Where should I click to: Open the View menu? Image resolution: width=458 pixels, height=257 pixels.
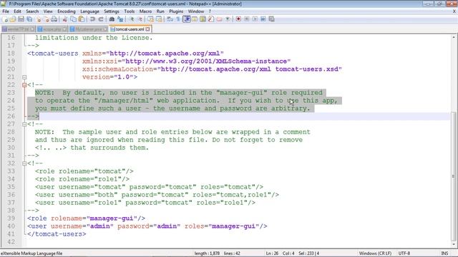click(x=48, y=11)
